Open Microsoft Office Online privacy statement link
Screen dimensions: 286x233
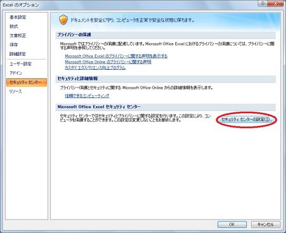(108, 62)
